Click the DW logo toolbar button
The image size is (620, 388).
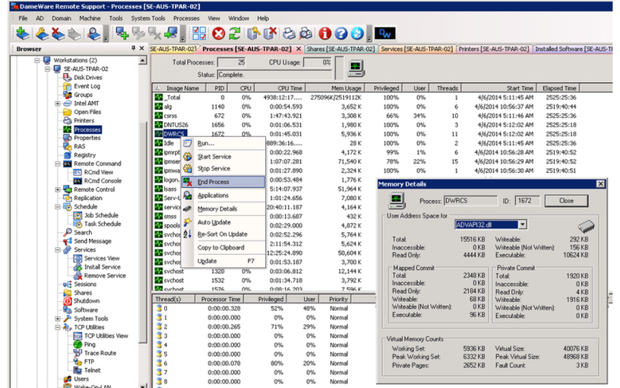[x=384, y=33]
